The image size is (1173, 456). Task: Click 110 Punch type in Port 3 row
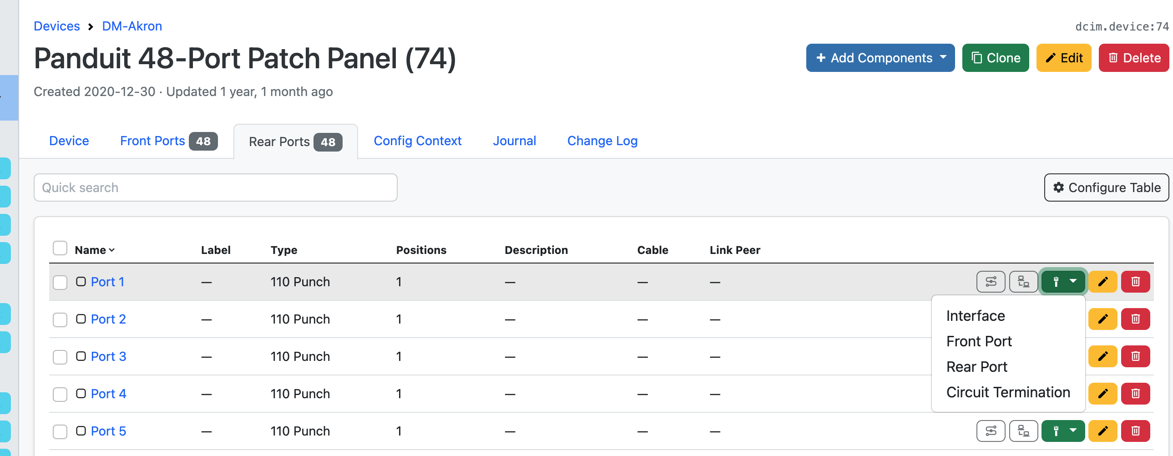tap(300, 357)
